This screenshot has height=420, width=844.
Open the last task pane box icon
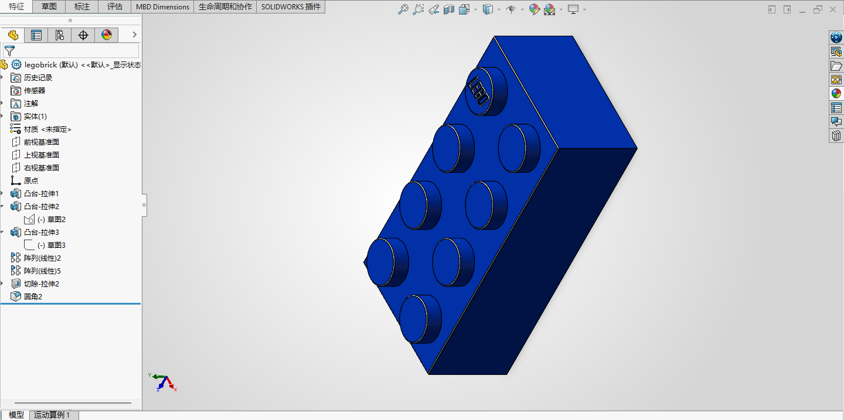pyautogui.click(x=836, y=136)
